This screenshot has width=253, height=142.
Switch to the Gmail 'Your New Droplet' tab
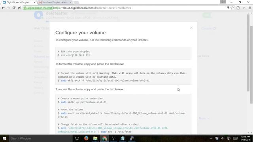tap(54, 2)
